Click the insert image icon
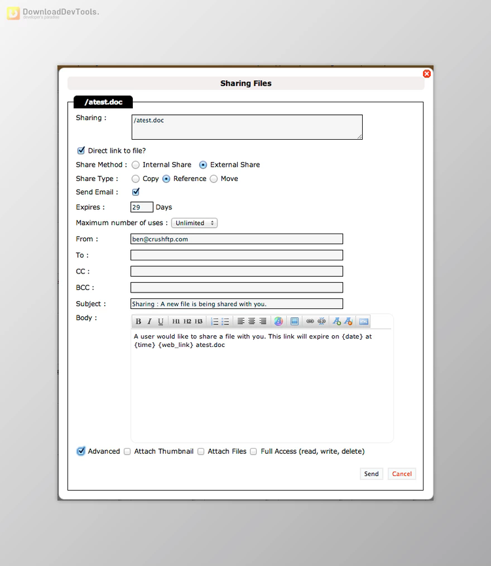Viewport: 491px width, 566px height. coord(295,321)
